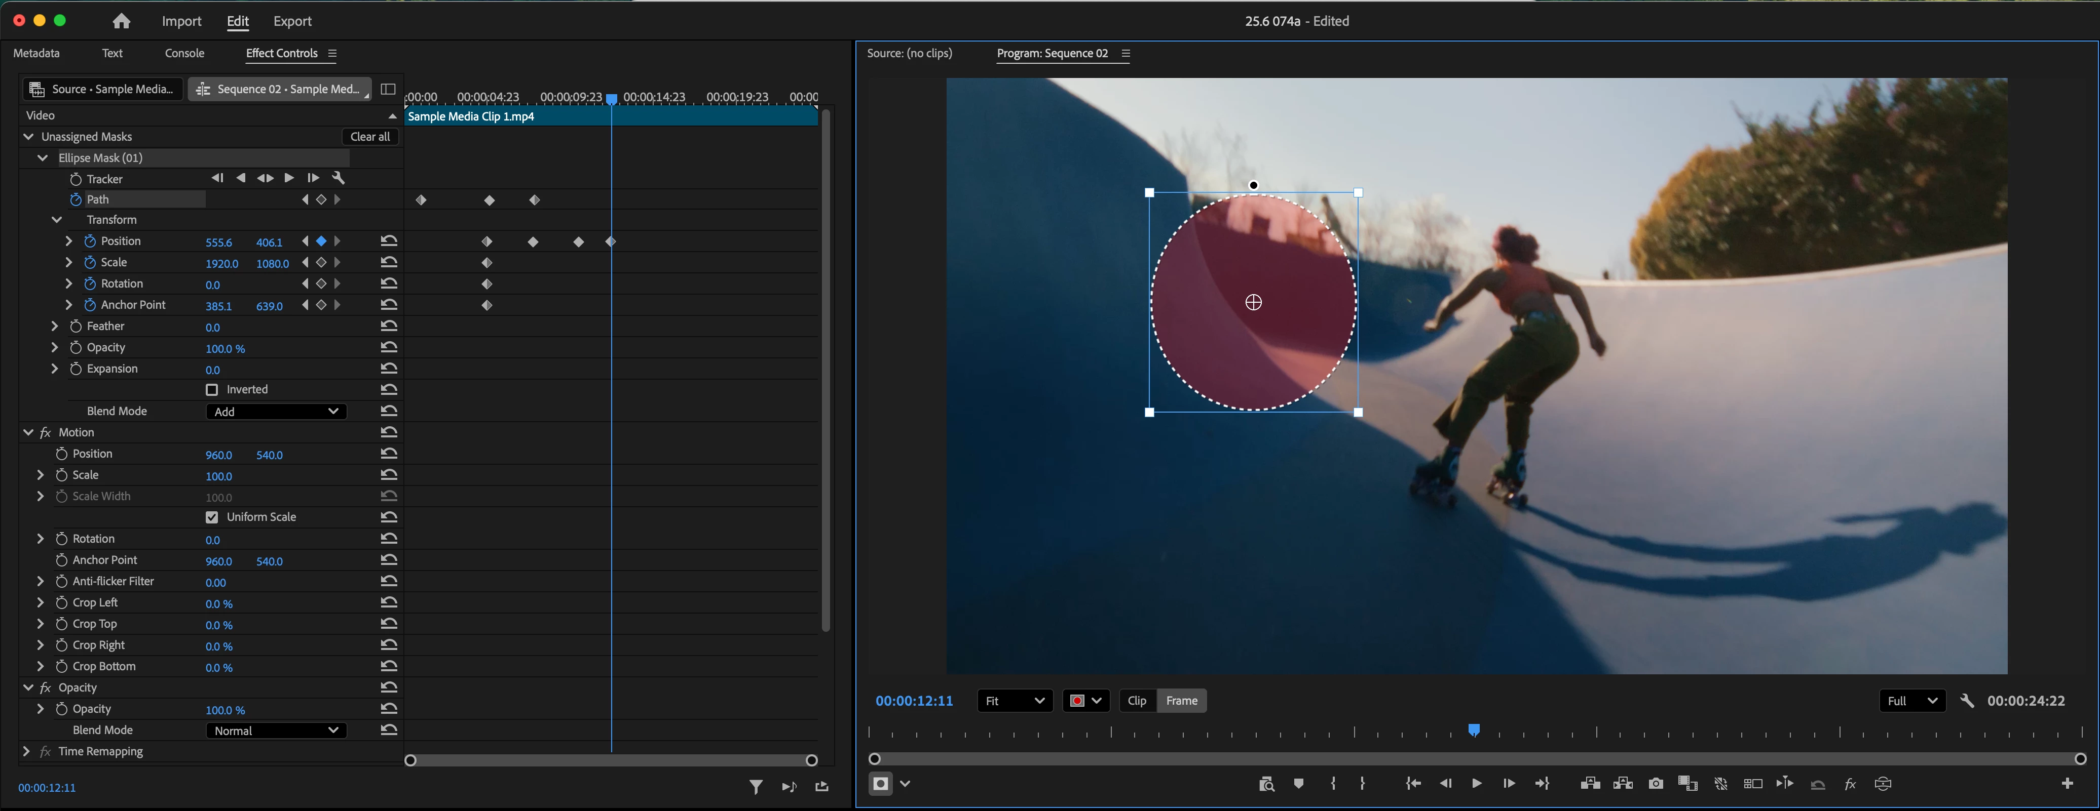Viewport: 2100px width, 811px height.
Task: Click the Clear all masks button
Action: point(370,137)
